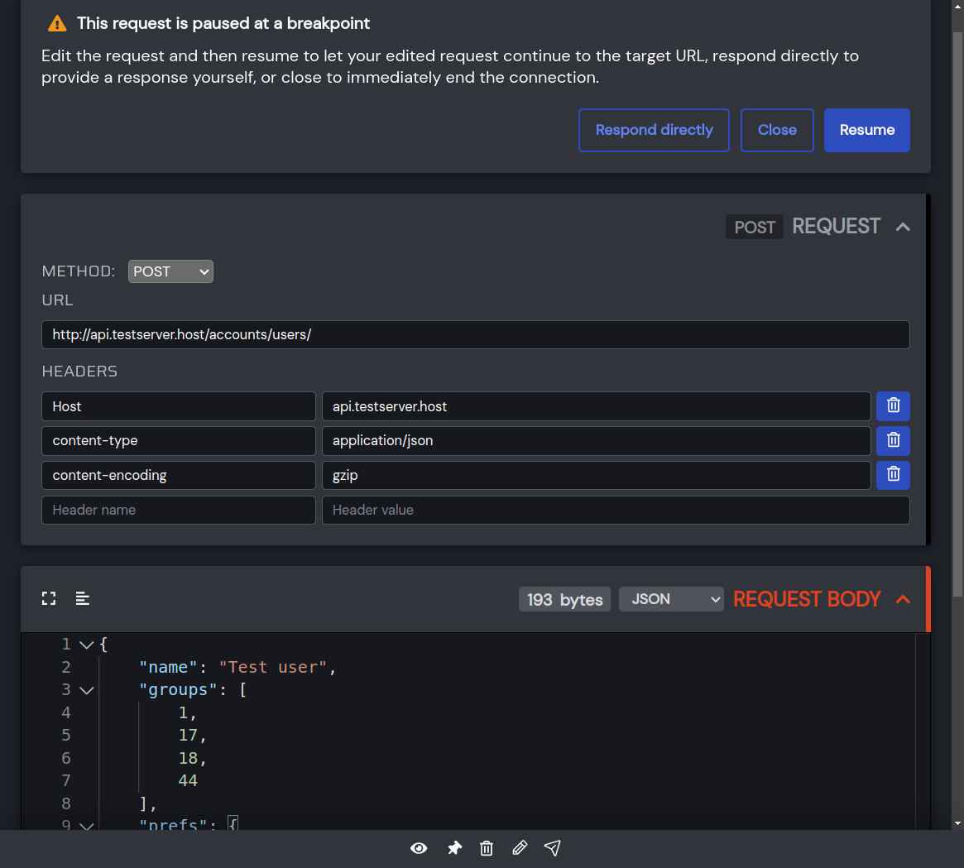Click the pencil edit icon in footer
Viewport: 964px width, 868px height.
pyautogui.click(x=520, y=848)
